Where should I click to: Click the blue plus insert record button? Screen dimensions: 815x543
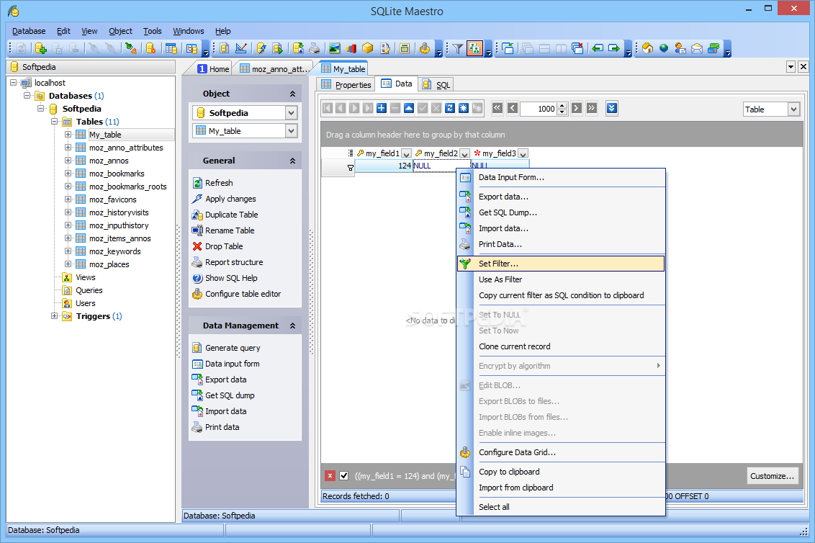click(x=382, y=108)
